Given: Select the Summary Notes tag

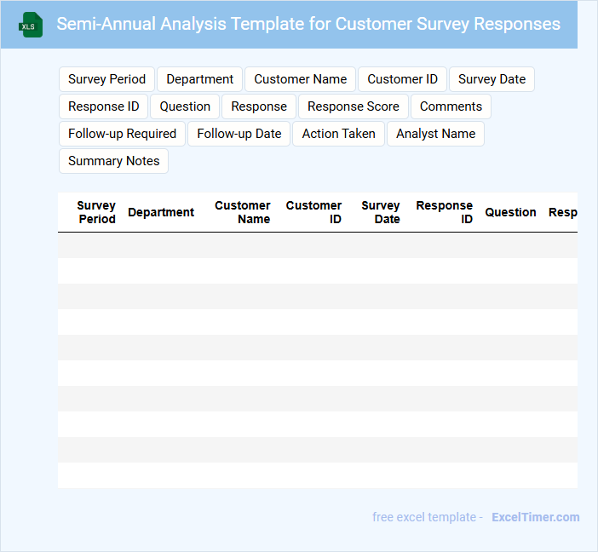Looking at the screenshot, I should pyautogui.click(x=113, y=161).
